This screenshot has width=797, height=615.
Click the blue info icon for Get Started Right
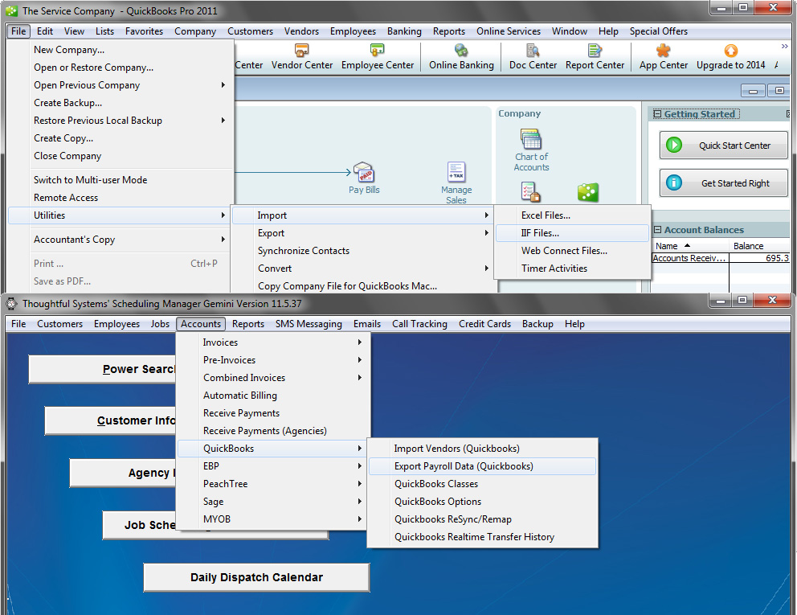[x=674, y=182]
